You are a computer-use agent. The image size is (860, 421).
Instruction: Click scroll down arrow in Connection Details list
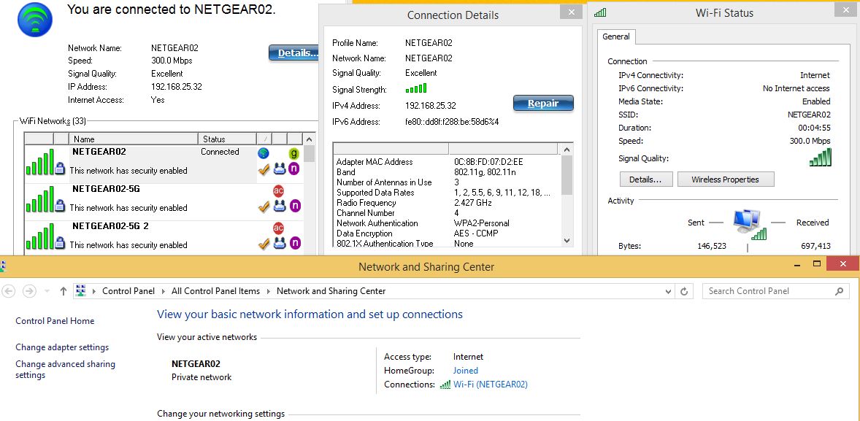click(567, 241)
